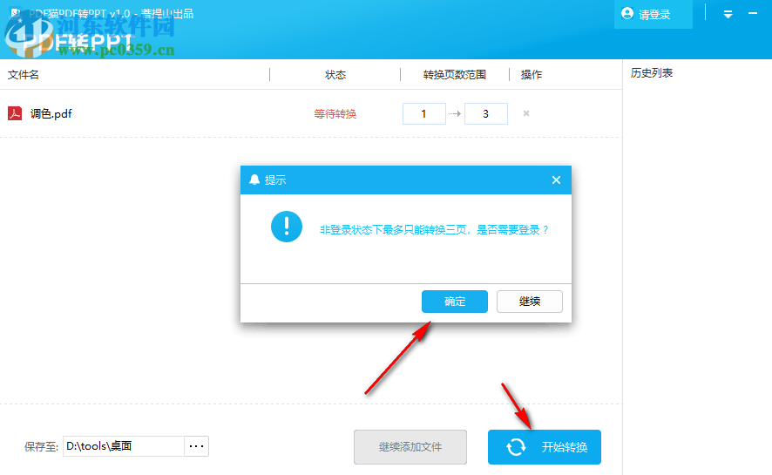
Task: Click the exclamation mark icon in the dialog
Action: pos(287,227)
